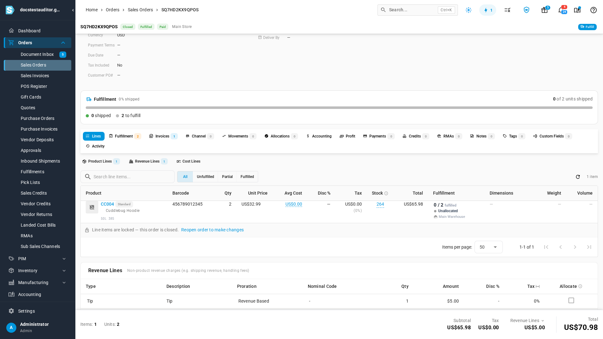
Task: Click the blue Fulfill button
Action: [x=587, y=27]
